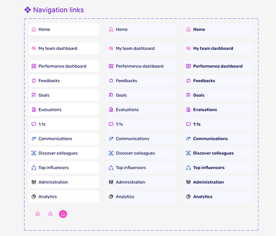276x236 pixels.
Task: Select Analytics link in the left column
Action: coord(64,197)
